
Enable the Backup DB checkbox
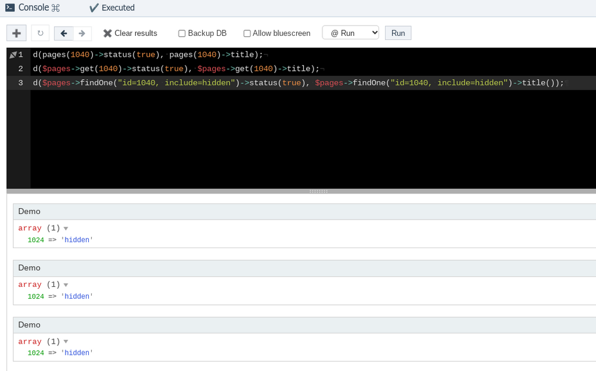[182, 33]
